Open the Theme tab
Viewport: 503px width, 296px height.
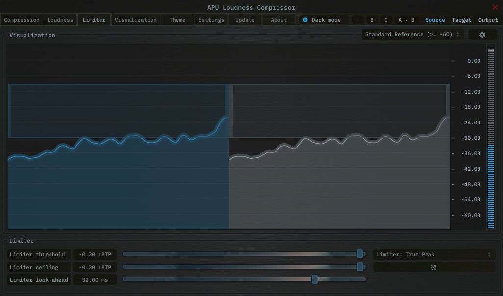pos(177,20)
